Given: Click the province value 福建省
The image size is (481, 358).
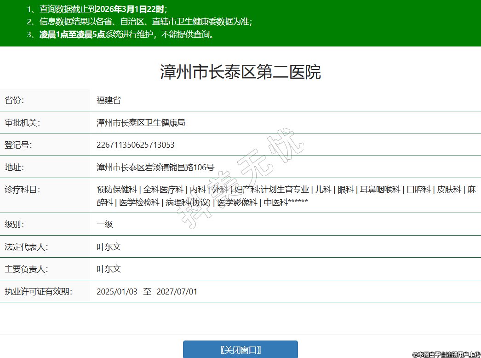Looking at the screenshot, I should (109, 100).
